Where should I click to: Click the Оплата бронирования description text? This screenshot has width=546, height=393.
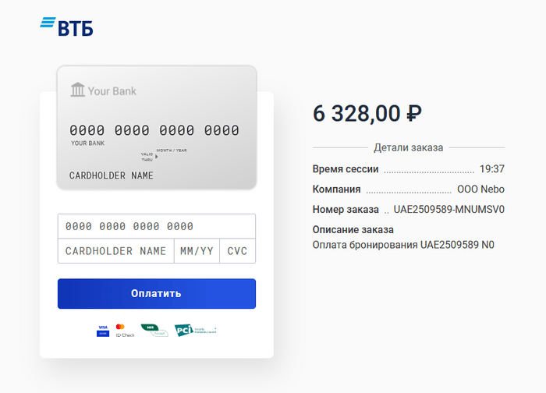(x=403, y=245)
